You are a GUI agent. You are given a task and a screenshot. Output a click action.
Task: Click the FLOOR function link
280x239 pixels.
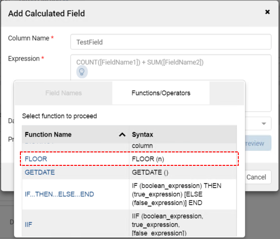click(36, 159)
